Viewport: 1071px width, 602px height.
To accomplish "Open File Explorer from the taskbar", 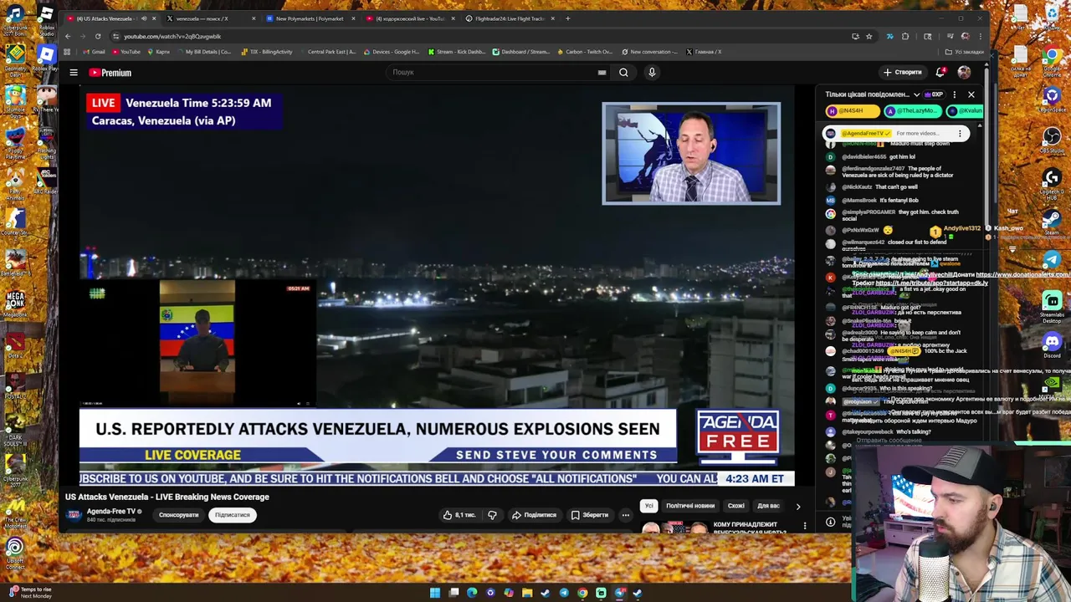I will [x=527, y=593].
